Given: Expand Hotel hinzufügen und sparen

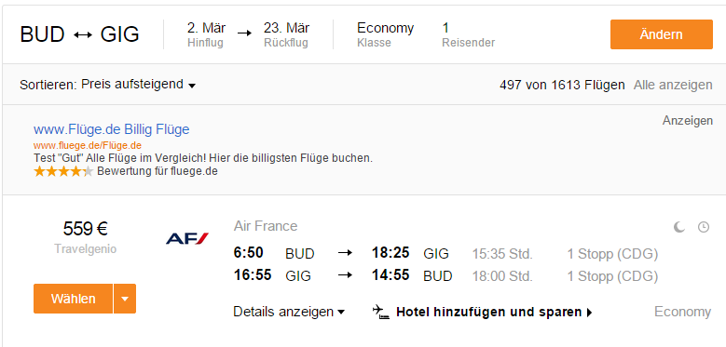Looking at the screenshot, I should [494, 312].
